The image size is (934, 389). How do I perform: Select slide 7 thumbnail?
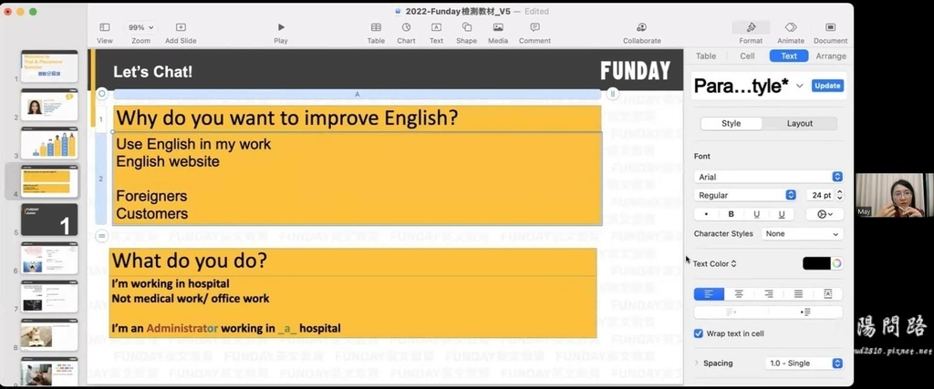point(49,296)
